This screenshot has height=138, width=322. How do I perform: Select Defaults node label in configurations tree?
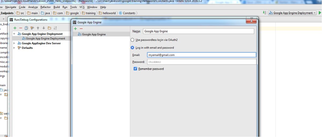(x=27, y=48)
